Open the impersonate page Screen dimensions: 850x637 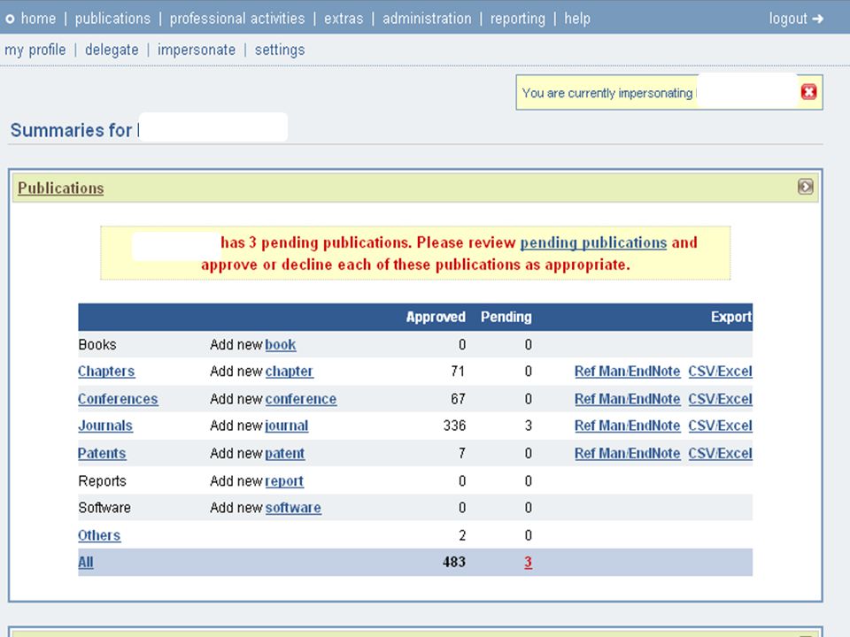pyautogui.click(x=197, y=50)
